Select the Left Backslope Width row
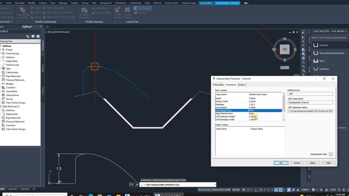 pyautogui.click(x=249, y=120)
